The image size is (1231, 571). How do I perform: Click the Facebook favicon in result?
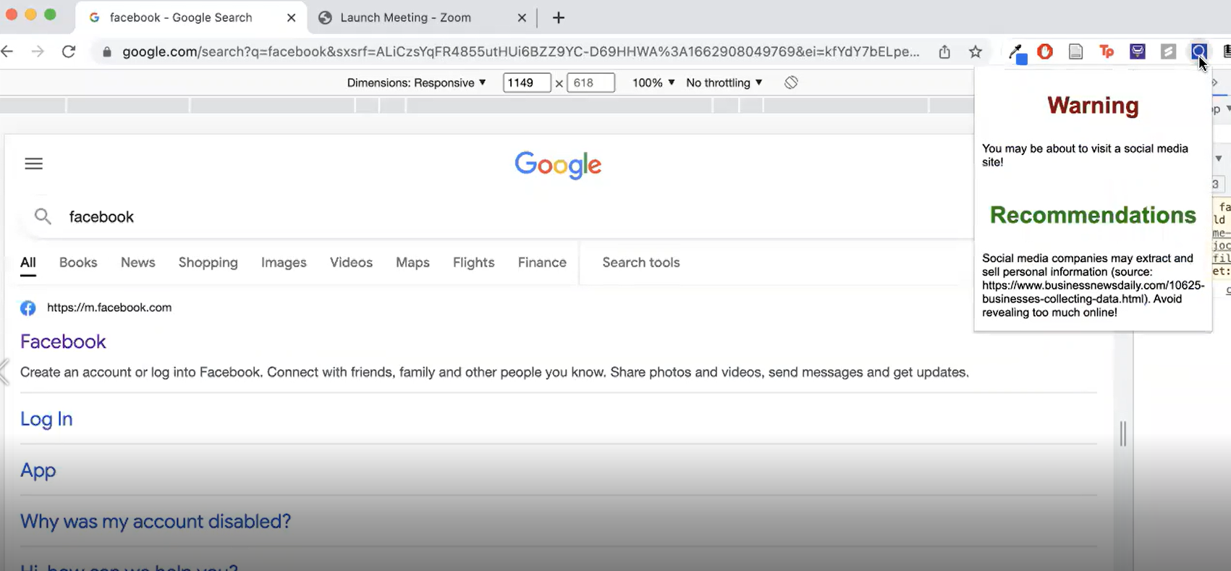(x=28, y=308)
